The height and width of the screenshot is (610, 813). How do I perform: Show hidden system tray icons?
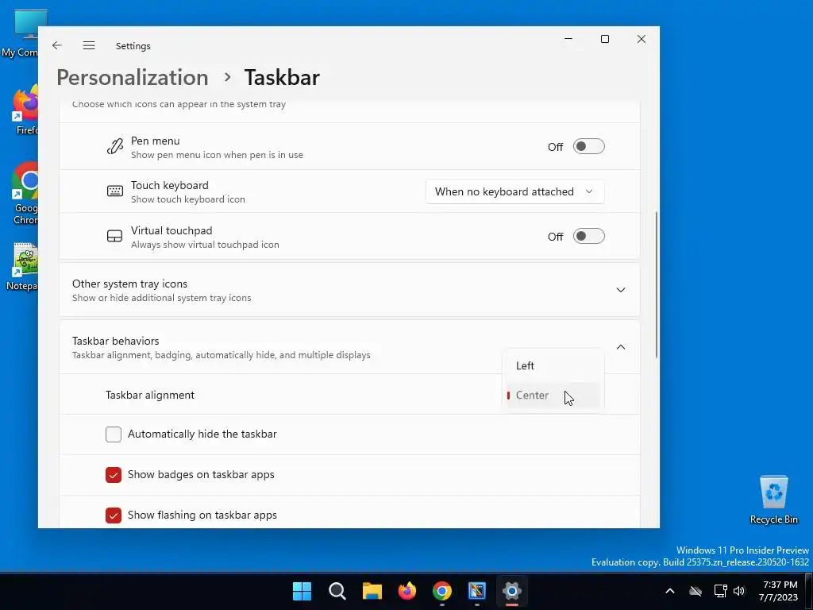point(670,591)
